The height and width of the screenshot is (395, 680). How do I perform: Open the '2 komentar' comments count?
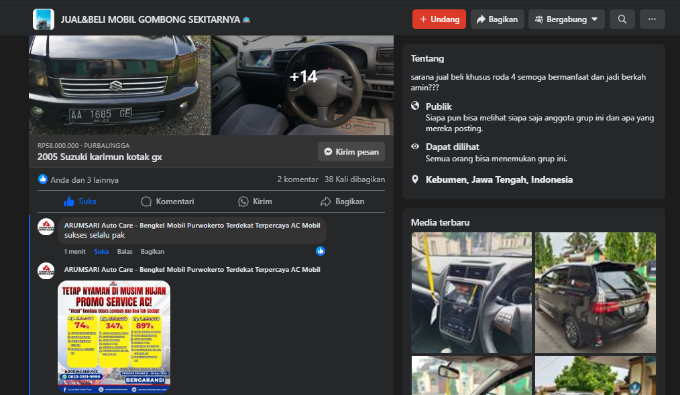pyautogui.click(x=298, y=179)
